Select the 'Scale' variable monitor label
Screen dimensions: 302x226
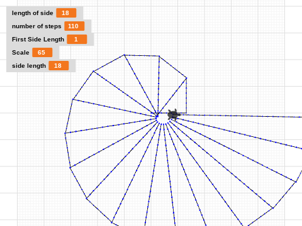point(21,53)
